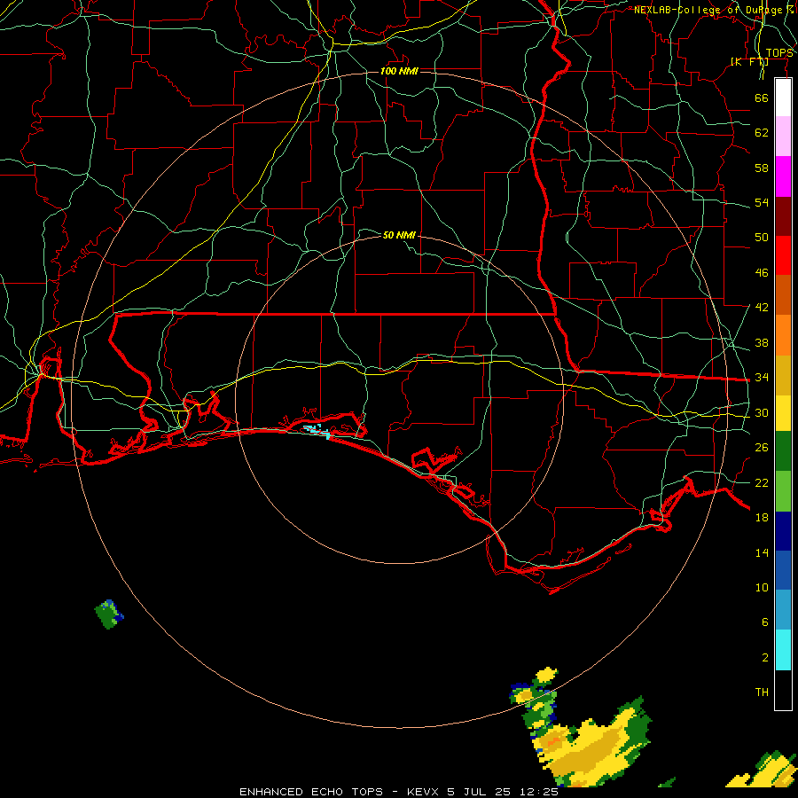Click the "50" legend value
Screen dimensions: 798x798
click(762, 238)
